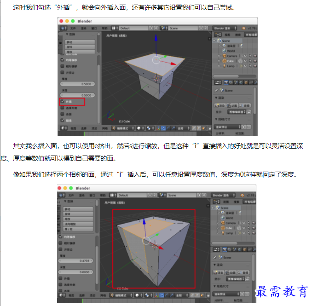Image resolution: width=312 pixels, height=306 pixels.
Task: Open World properties globe icon in upper screenshot
Action: point(241,82)
